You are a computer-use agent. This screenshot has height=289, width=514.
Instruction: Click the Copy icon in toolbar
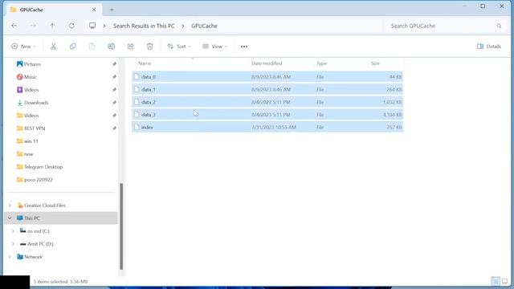(x=73, y=47)
